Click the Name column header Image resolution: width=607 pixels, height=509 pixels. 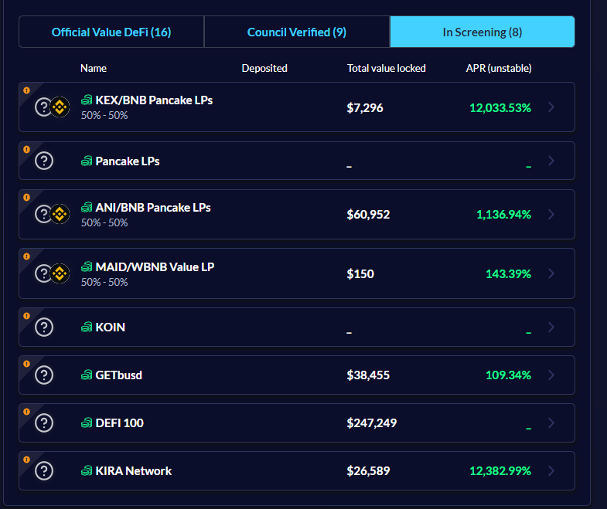[94, 68]
